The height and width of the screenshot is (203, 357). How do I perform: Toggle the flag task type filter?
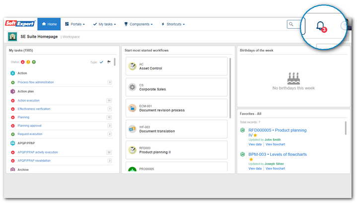coord(109,62)
